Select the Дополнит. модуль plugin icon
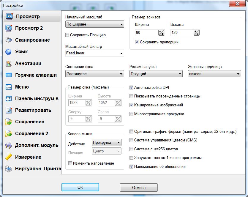248x197 pixels. click(9, 145)
